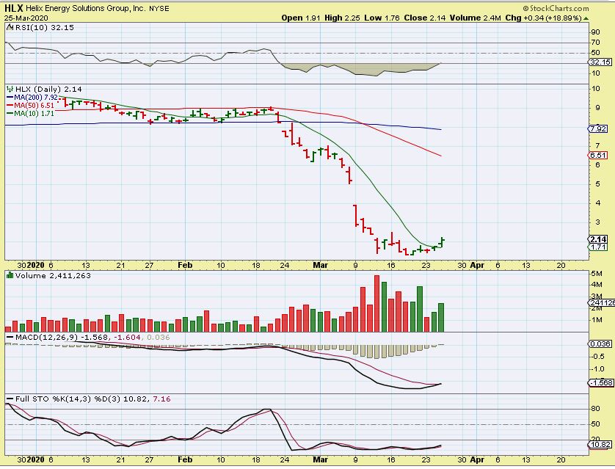Select the MA(50) 6.51 legend entry
Viewport: 615px width, 469px height.
31,106
